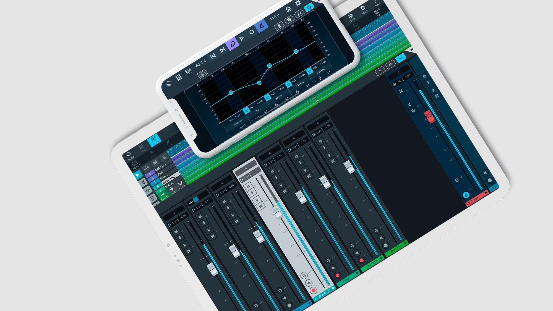Image resolution: width=553 pixels, height=311 pixels.
Task: Open Media on the phone screen
Action: (169, 83)
